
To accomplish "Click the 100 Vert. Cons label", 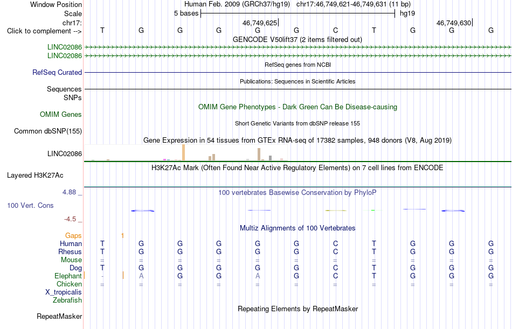I will pos(30,206).
